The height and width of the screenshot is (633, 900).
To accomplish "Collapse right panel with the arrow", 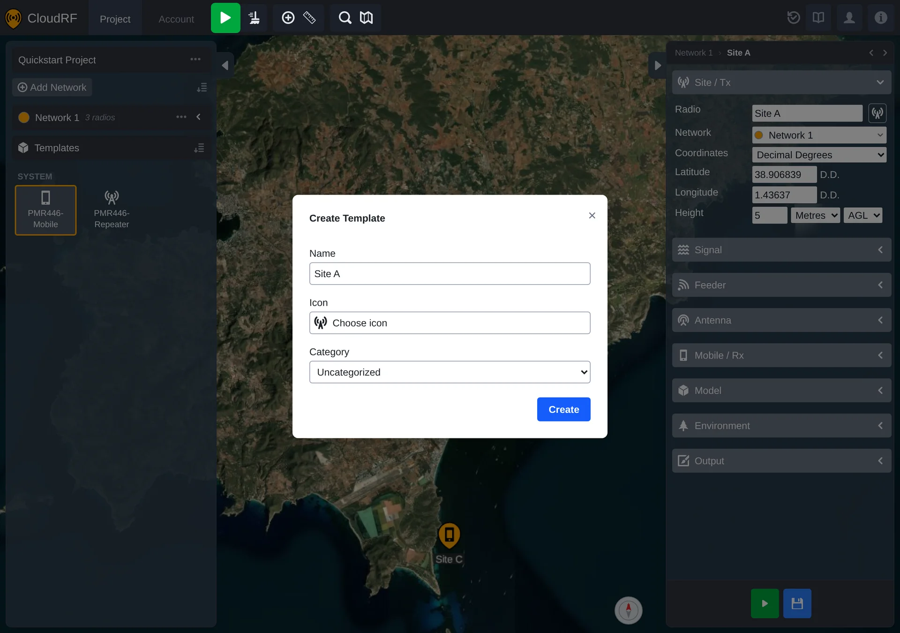I will coord(657,65).
